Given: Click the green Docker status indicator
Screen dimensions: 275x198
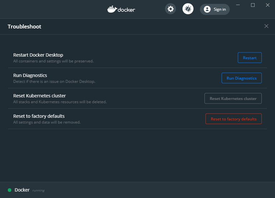Looking at the screenshot, I should coord(10,190).
